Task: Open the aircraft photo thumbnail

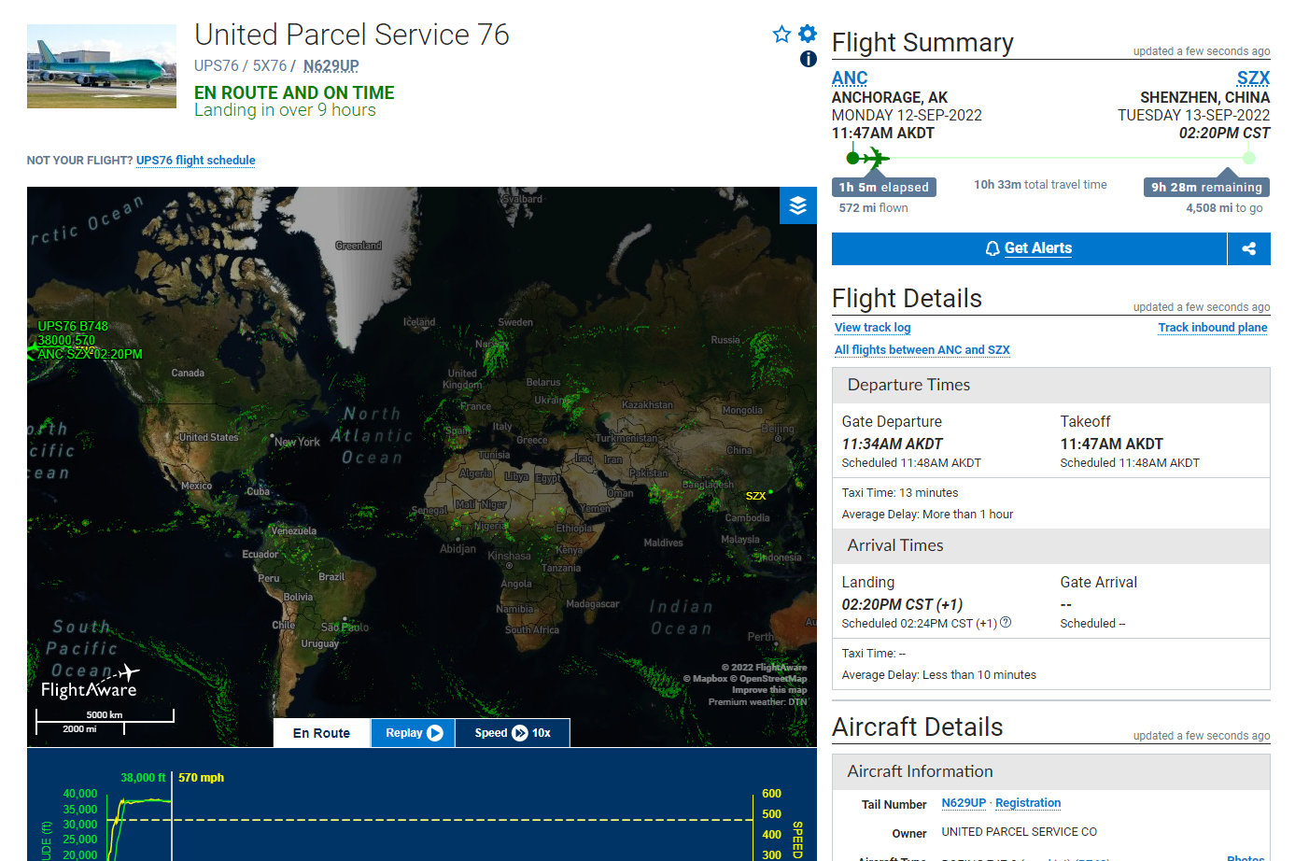Action: pyautogui.click(x=102, y=66)
